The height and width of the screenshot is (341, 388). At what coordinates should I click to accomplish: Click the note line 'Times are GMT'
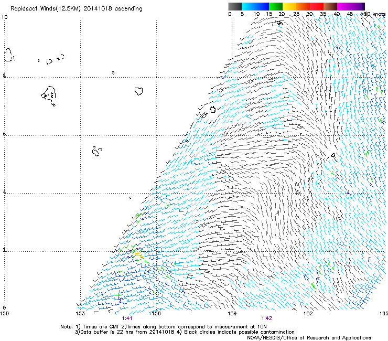pos(101,327)
